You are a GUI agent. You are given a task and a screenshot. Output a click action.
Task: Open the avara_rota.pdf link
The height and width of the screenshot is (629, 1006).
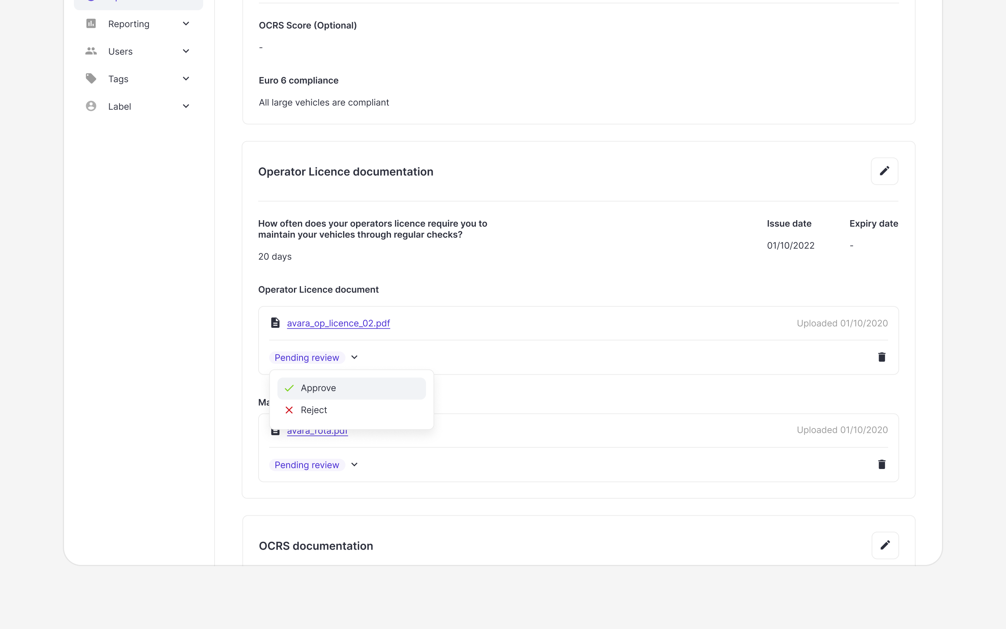317,431
